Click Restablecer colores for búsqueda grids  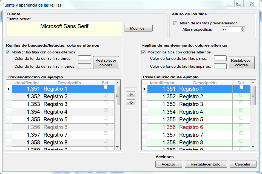(x=106, y=62)
